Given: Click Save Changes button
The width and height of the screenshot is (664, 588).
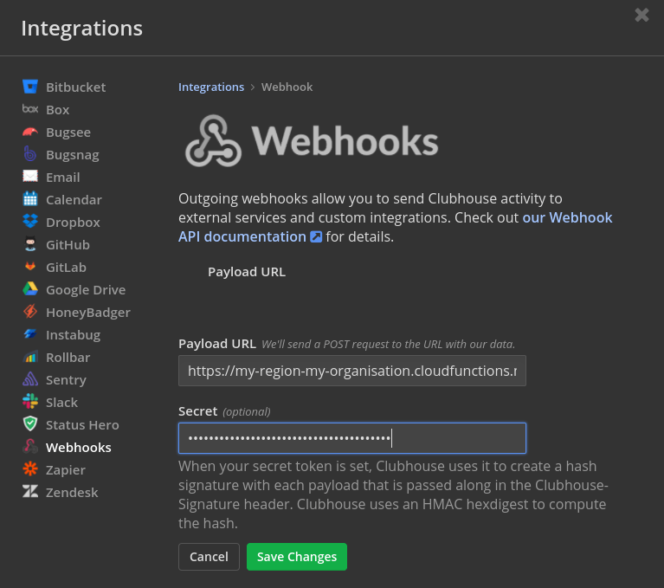Looking at the screenshot, I should click(x=297, y=556).
